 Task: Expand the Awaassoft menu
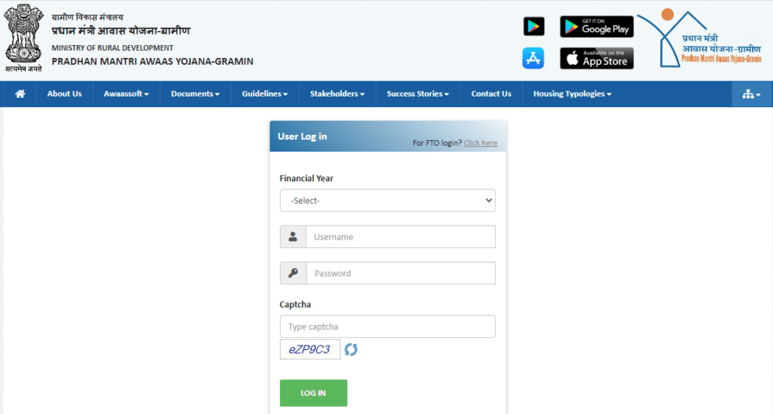(126, 94)
